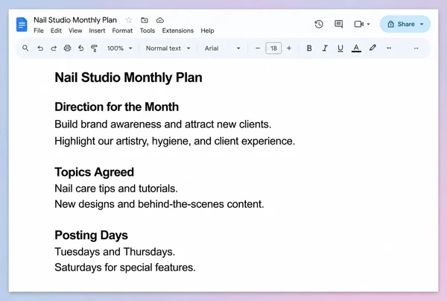Print the document
This screenshot has height=301, width=447.
(x=67, y=48)
